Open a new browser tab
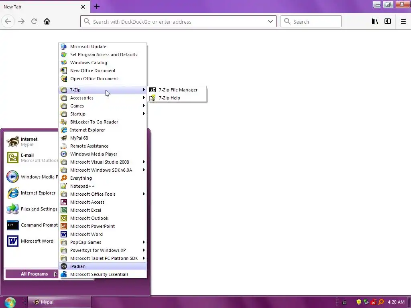 [97, 6]
